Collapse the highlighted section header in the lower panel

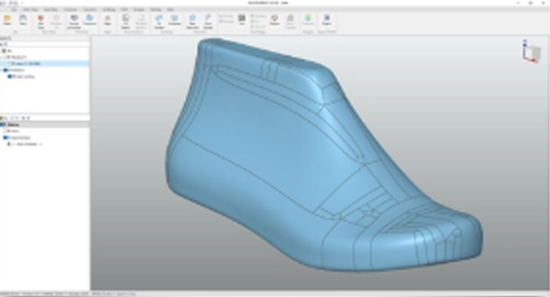click(3, 124)
